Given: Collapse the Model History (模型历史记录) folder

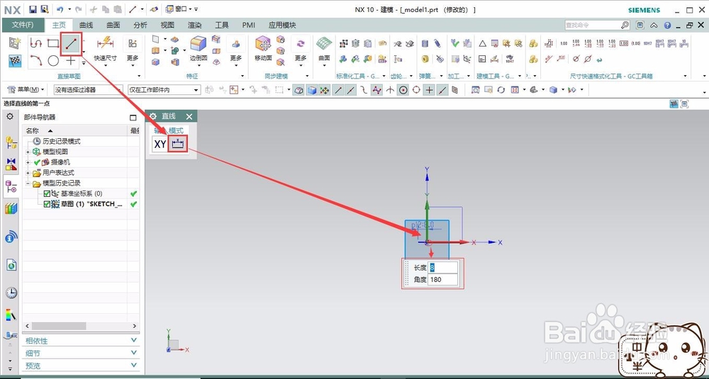Looking at the screenshot, I should [x=28, y=183].
